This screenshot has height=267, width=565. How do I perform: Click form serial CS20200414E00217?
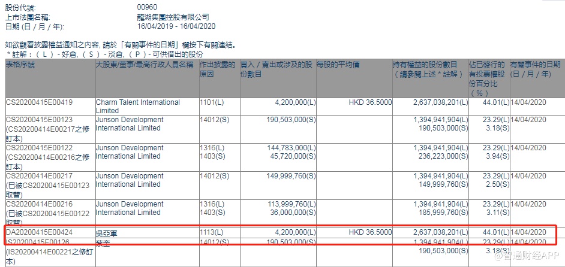39,176
